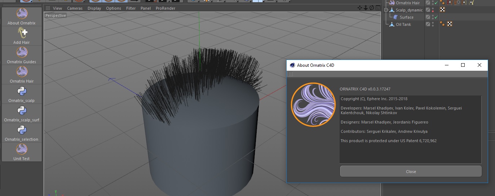This screenshot has width=495, height=196.
Task: Toggle the viewport maximize icon
Action: coord(377,8)
